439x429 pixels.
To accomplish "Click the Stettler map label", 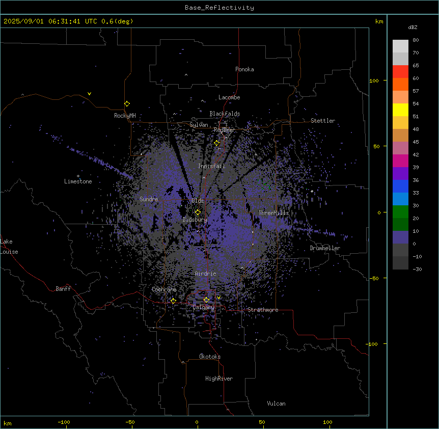I will pyautogui.click(x=323, y=121).
